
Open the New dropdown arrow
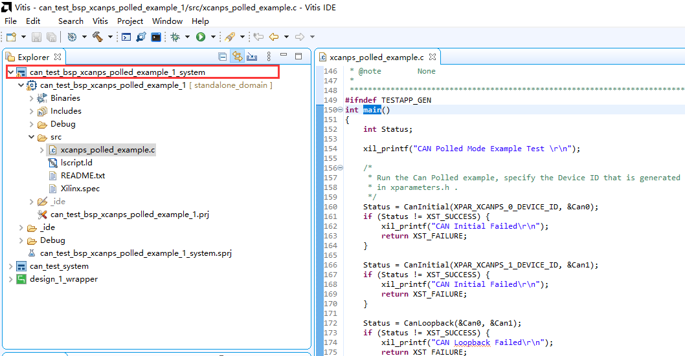coord(23,37)
